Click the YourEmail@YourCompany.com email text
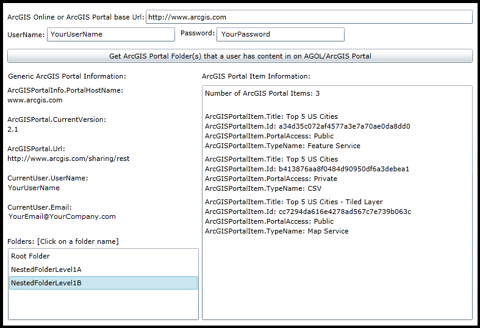The height and width of the screenshot is (328, 480). 62,216
